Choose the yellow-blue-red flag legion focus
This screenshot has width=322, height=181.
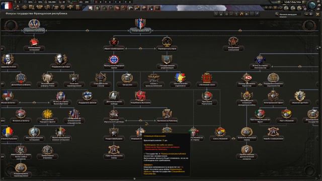[x=180, y=80]
